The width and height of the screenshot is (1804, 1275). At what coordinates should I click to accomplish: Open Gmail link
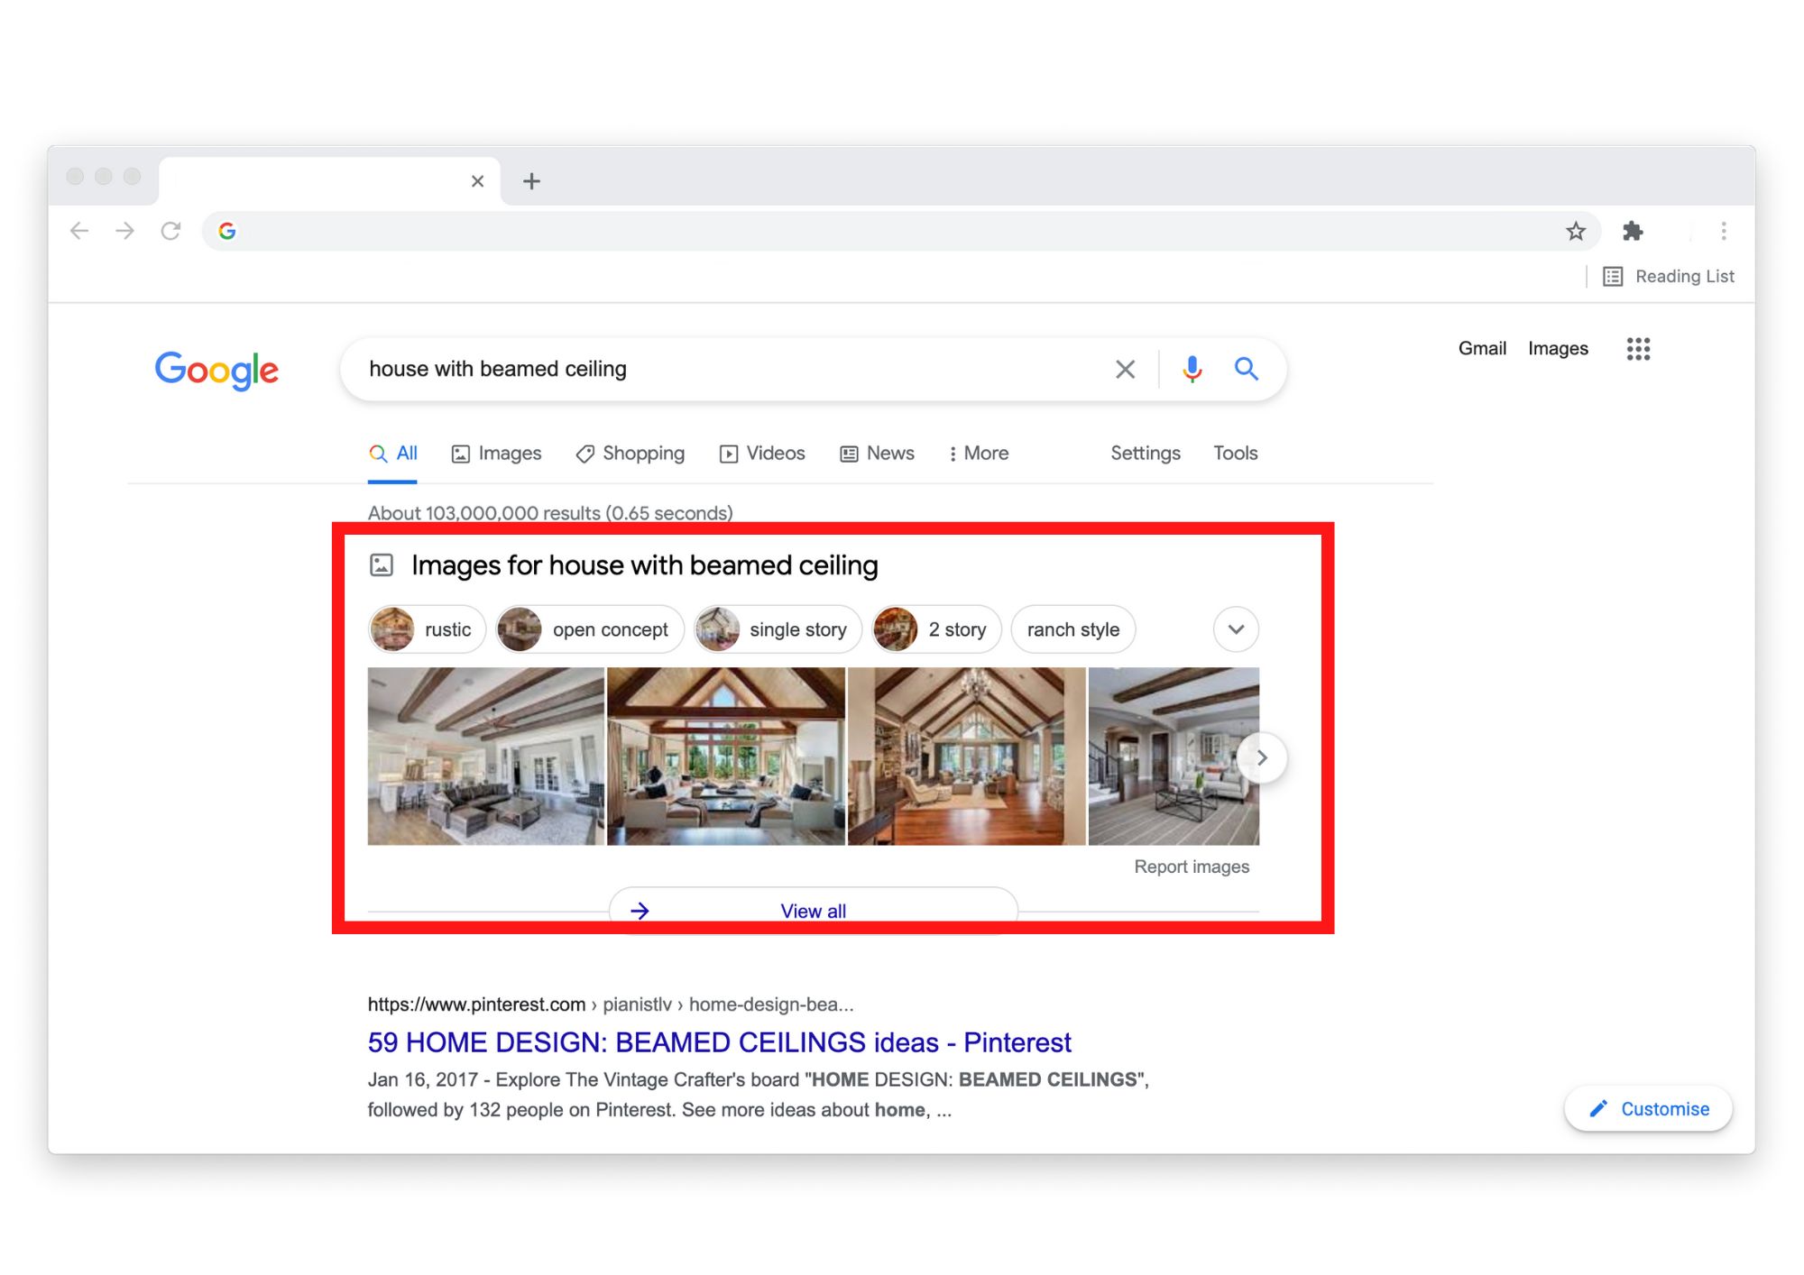[x=1482, y=348]
